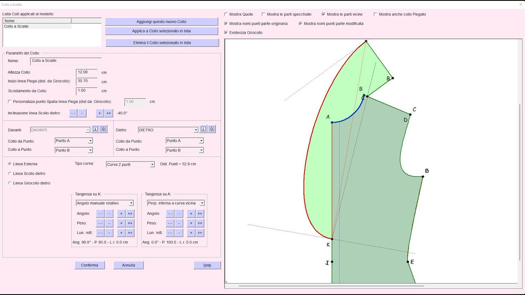Click zoom icon next to Davanti dropdown
525x295 pixels.
(x=103, y=129)
